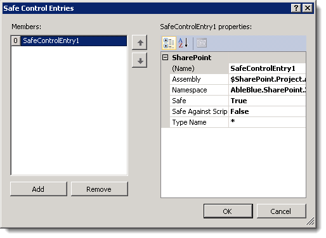
Task: Select the Safe value True
Action: (x=267, y=101)
